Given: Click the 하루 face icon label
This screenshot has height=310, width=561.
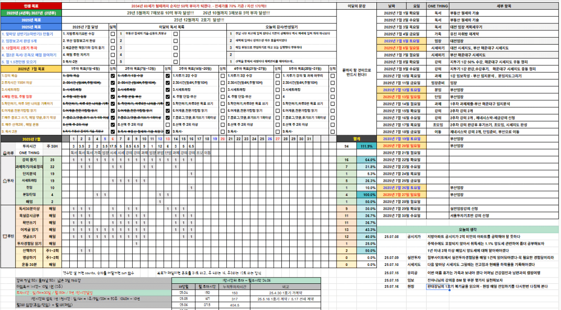Looking at the screenshot, I should (8, 152).
